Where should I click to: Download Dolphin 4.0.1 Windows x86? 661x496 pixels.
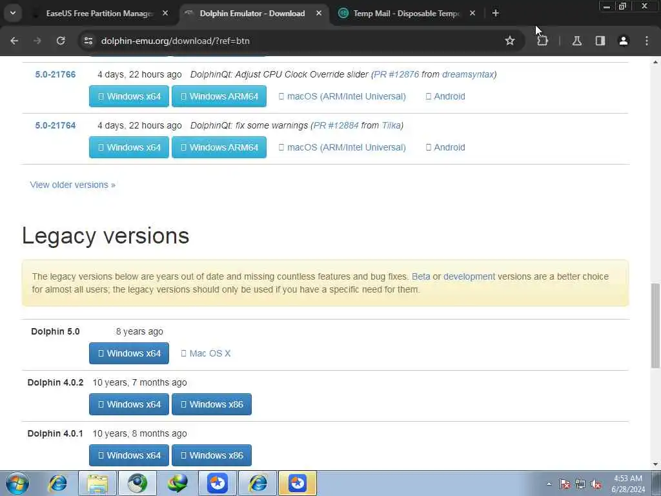(212, 455)
